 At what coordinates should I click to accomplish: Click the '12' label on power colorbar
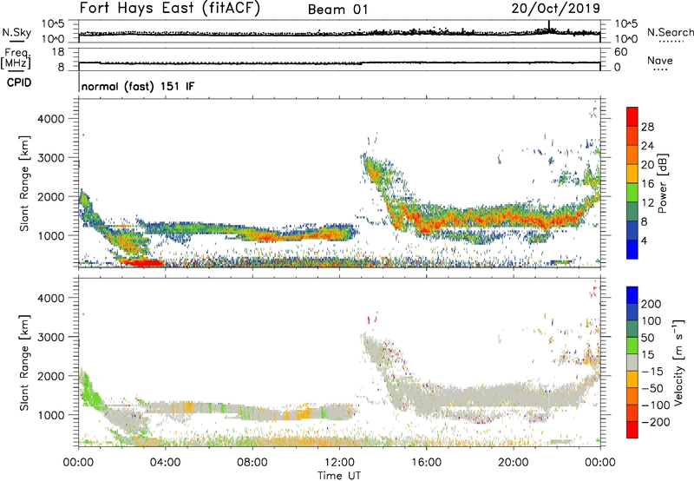[x=647, y=203]
